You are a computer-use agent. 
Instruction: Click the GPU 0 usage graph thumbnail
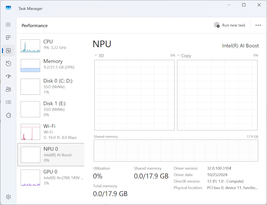tap(30, 177)
